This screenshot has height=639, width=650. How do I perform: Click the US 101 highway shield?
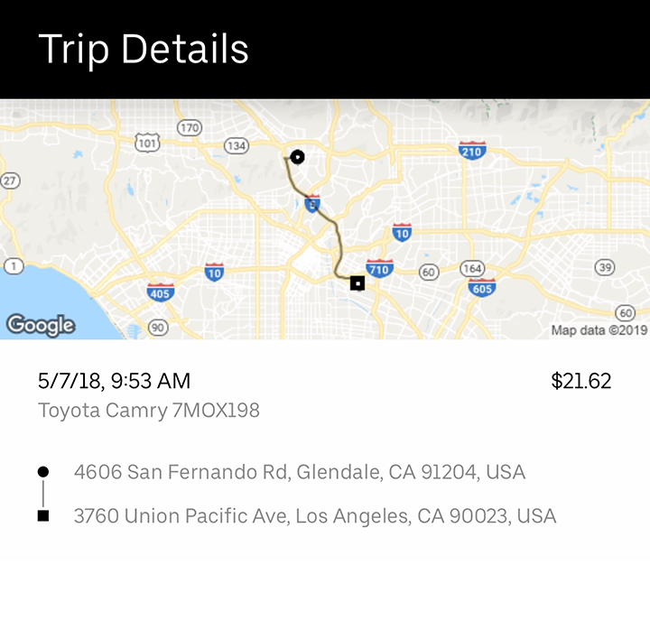147,143
